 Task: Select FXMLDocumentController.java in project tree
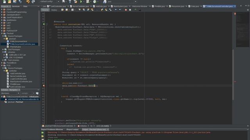point(23,44)
